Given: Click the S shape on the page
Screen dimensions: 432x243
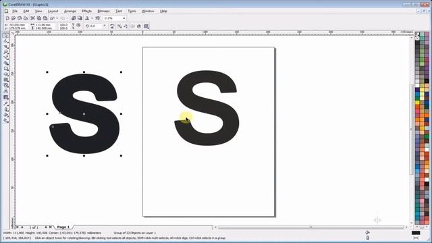Looking at the screenshot, I should [207, 108].
